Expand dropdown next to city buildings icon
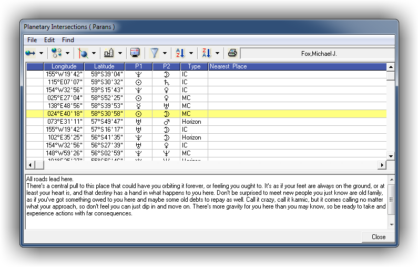Screen dimensions: 418x267 click(x=120, y=53)
